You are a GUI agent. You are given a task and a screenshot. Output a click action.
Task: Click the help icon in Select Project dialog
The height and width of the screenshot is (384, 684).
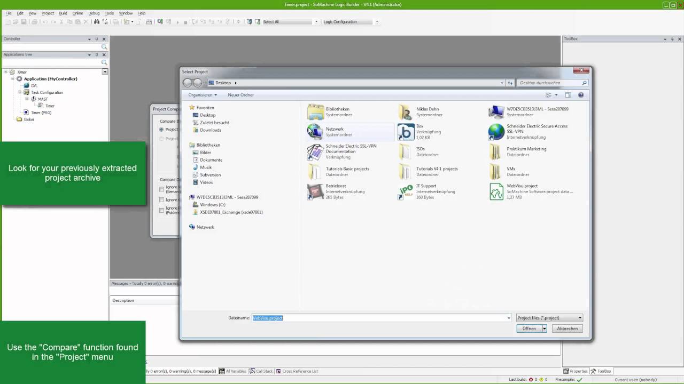pyautogui.click(x=581, y=95)
